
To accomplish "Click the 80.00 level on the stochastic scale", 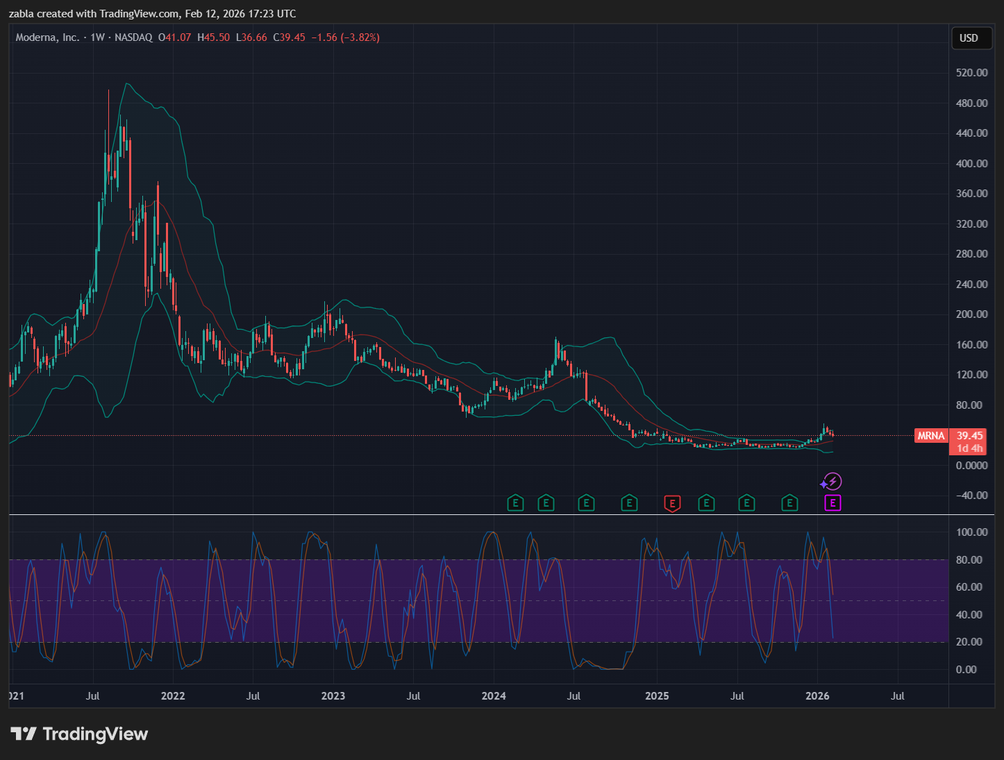I will coord(971,560).
